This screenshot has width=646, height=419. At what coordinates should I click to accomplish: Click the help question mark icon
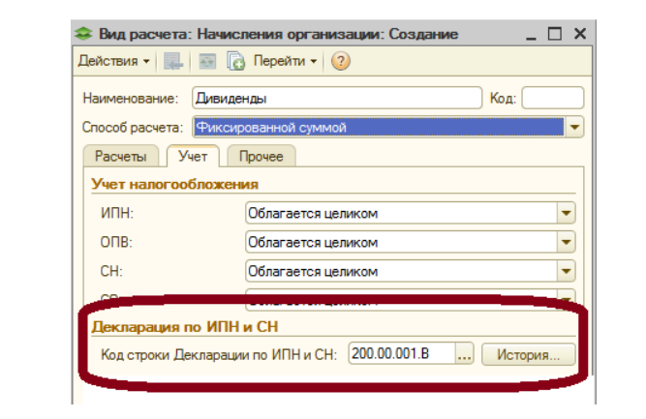point(340,61)
